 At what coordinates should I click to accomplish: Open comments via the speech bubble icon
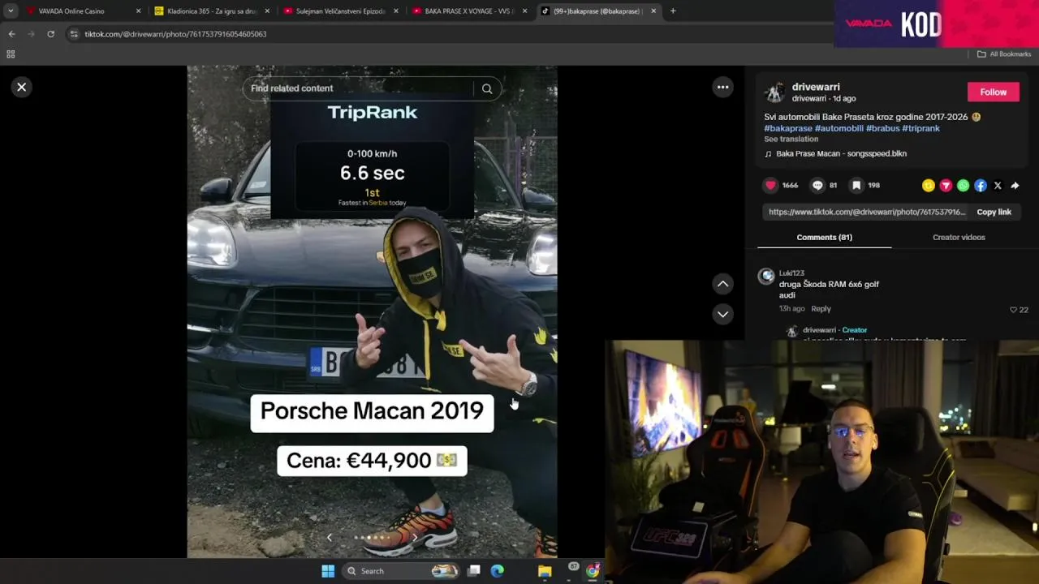click(x=817, y=185)
